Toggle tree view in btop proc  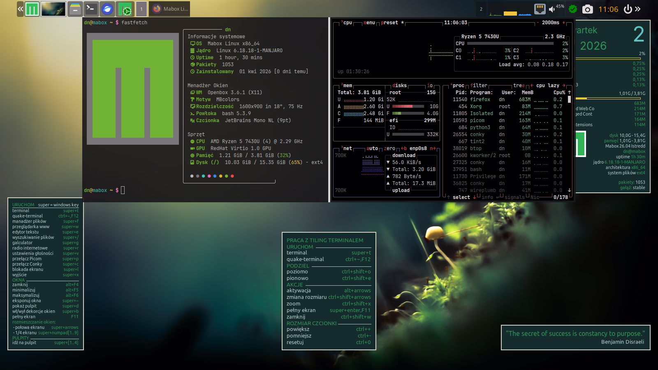coord(518,86)
